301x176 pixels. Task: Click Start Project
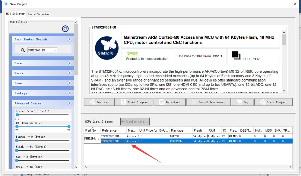(x=273, y=102)
